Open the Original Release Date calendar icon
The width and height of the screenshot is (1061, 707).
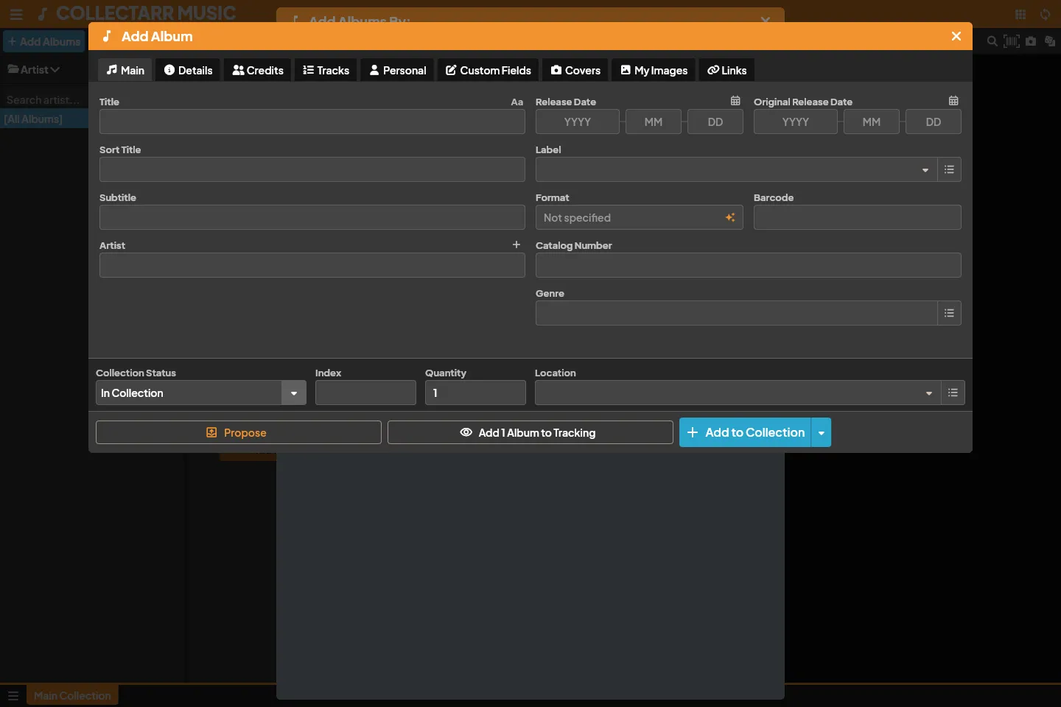click(x=953, y=101)
